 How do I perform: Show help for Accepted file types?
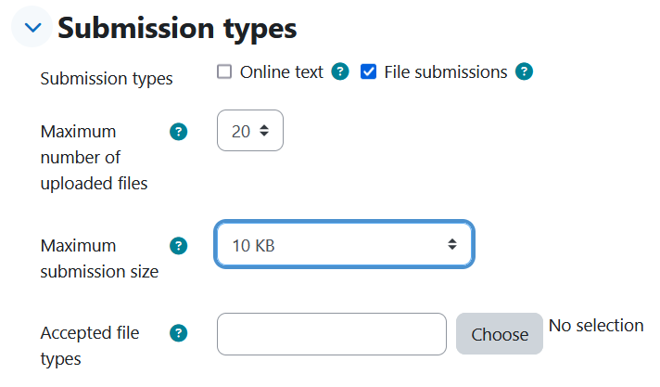(x=179, y=333)
